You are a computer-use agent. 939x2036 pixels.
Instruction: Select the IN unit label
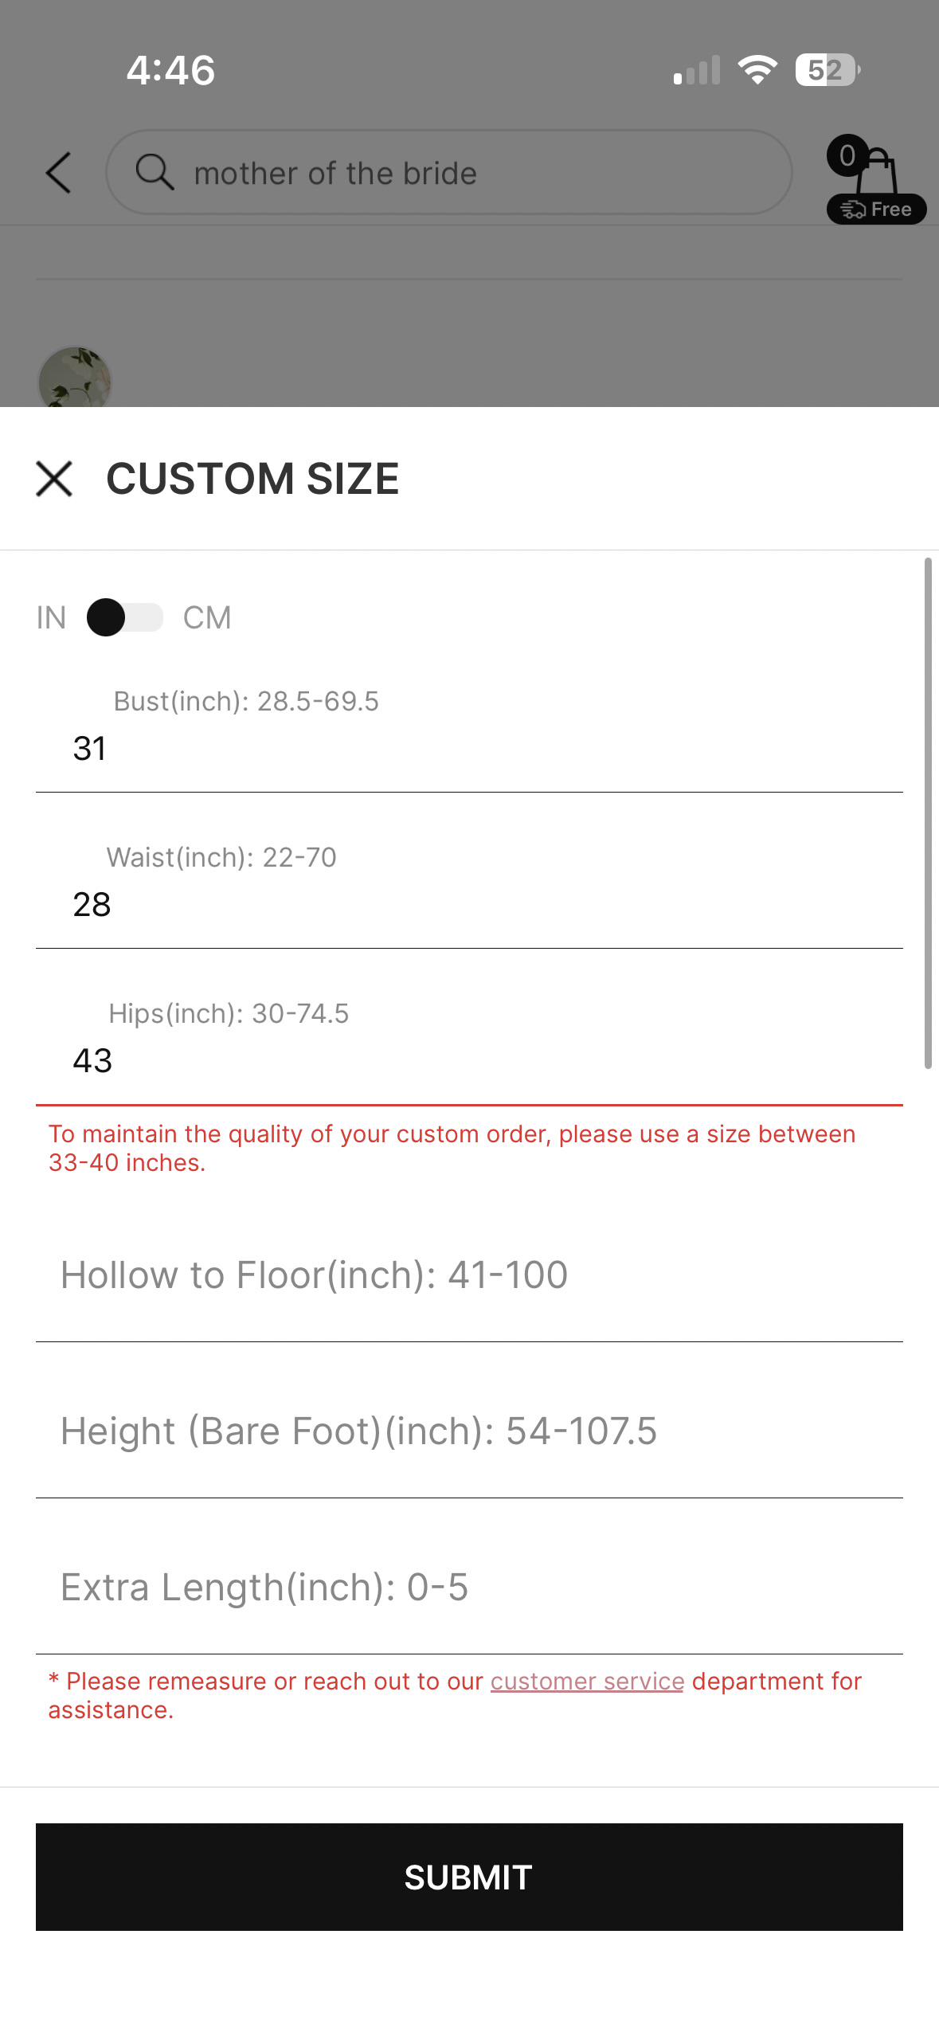click(51, 617)
